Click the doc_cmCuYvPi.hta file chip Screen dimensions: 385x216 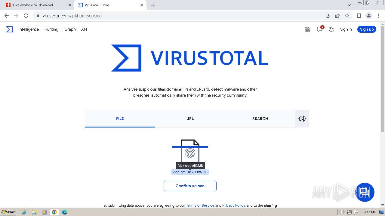click(x=190, y=172)
